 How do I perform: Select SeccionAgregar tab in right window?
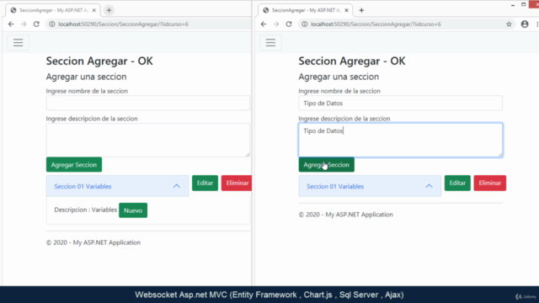306,10
